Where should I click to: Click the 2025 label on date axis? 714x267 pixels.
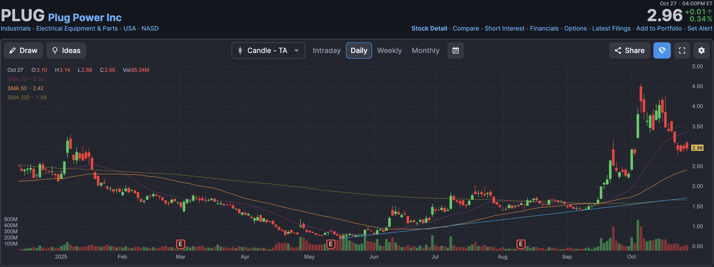point(61,257)
